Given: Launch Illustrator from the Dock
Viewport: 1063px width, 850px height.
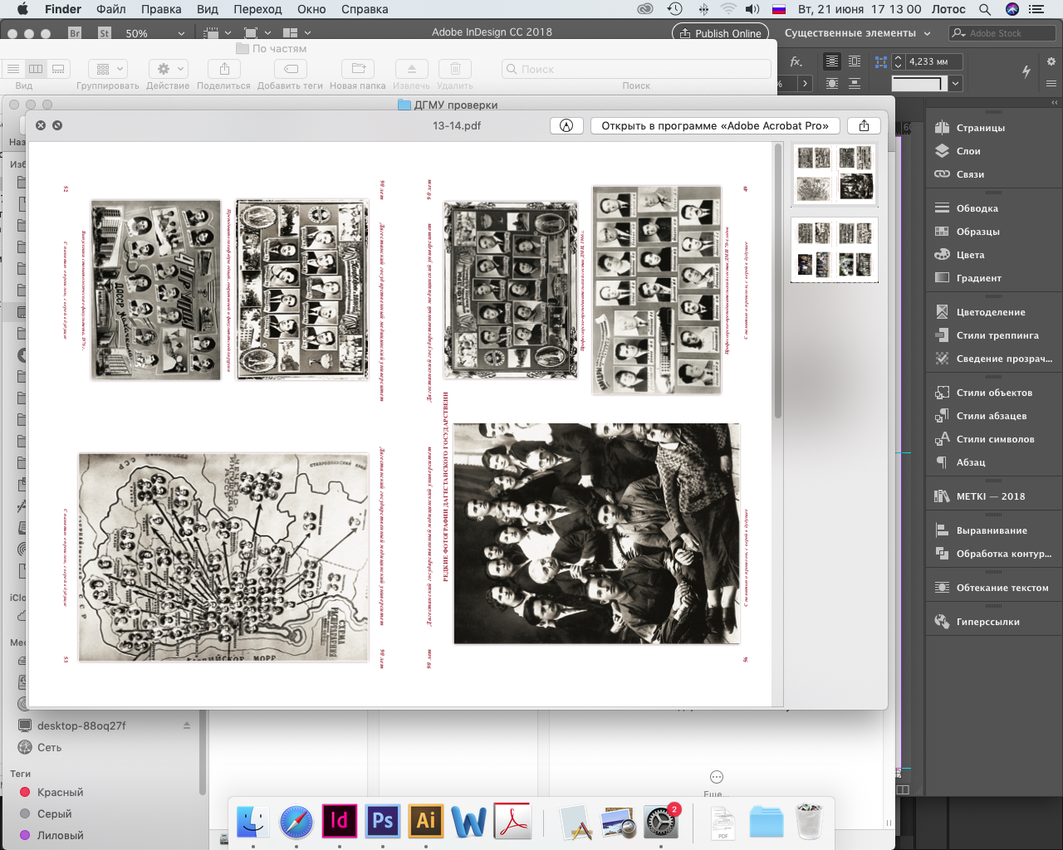Looking at the screenshot, I should 425,821.
